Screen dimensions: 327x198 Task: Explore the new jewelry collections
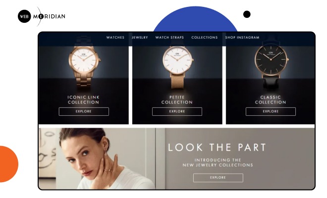click(218, 178)
